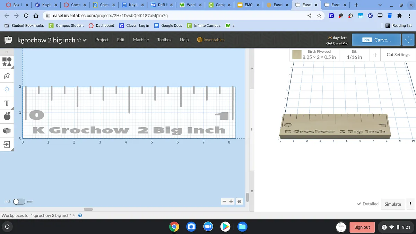
Task: Open the Import file tool
Action: (7, 144)
